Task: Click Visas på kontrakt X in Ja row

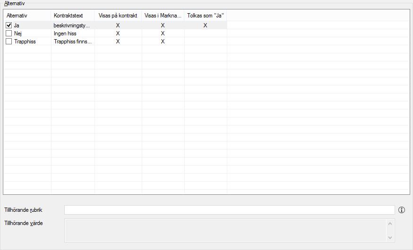Action: tap(118, 25)
